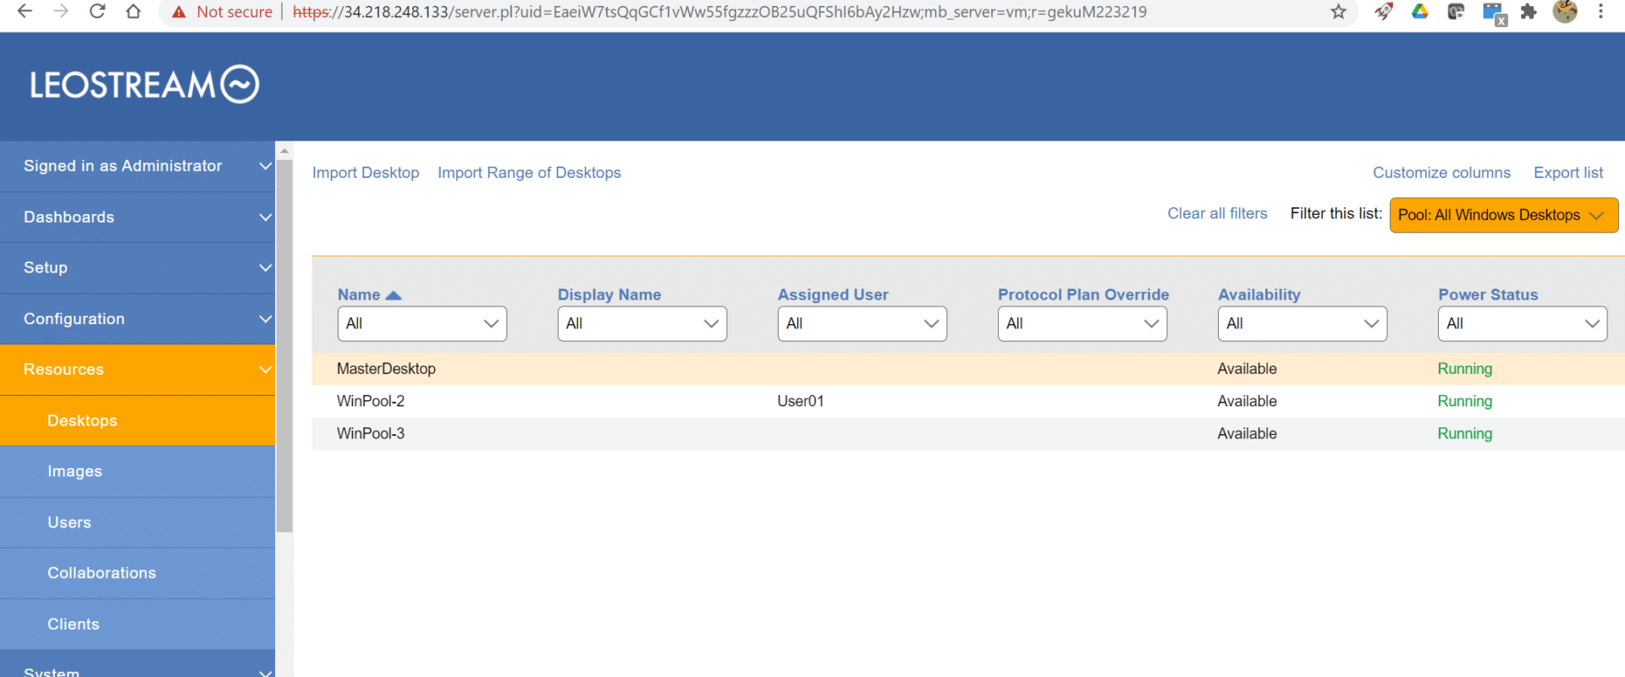
Task: Open the Protocol Plan Override filter dropdown
Action: pos(1082,323)
